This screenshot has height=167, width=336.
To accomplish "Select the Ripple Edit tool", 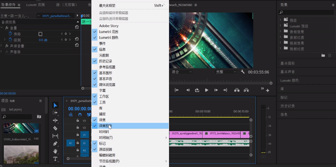I will (x=55, y=120).
